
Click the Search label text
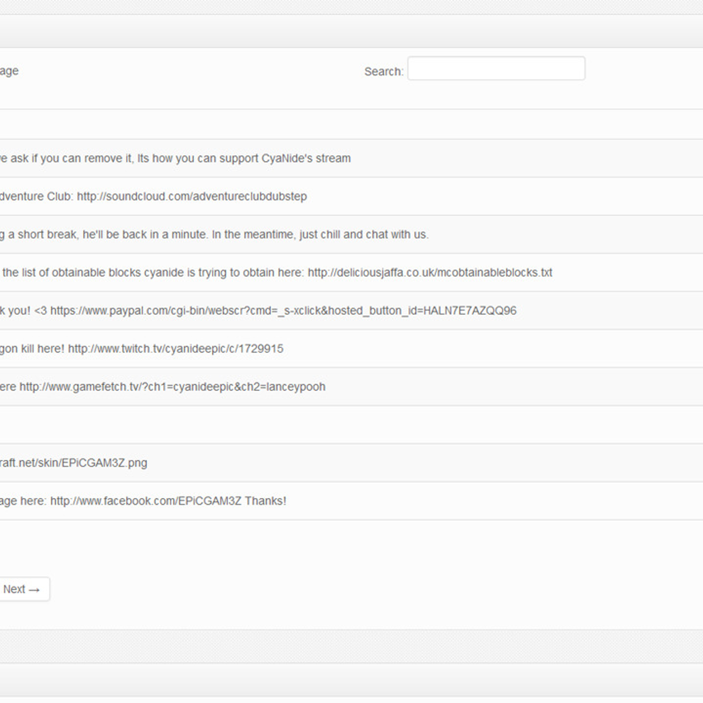point(384,72)
